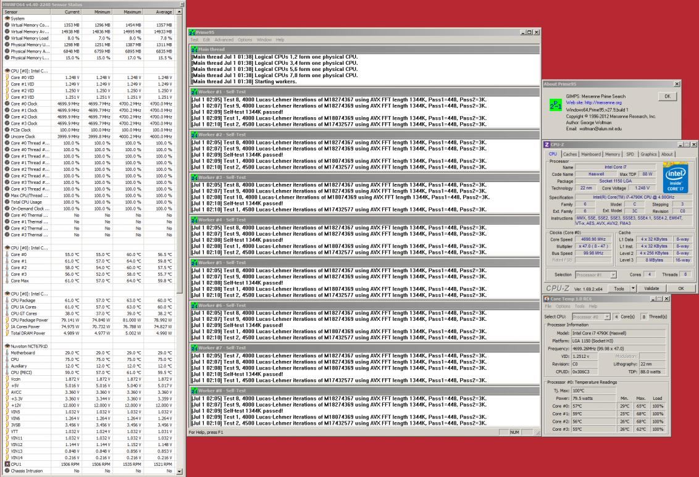Click the Tools button in CPU-Z
This screenshot has height=477, width=699.
619,289
